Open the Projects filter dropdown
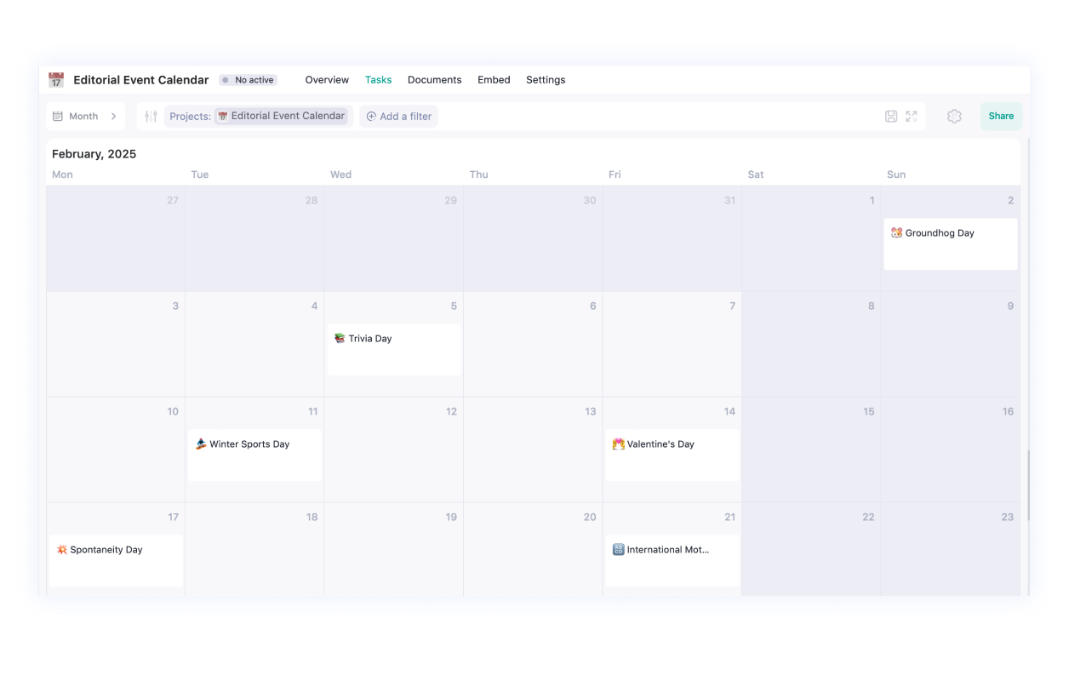The height and width of the screenshot is (681, 1069). (x=190, y=116)
